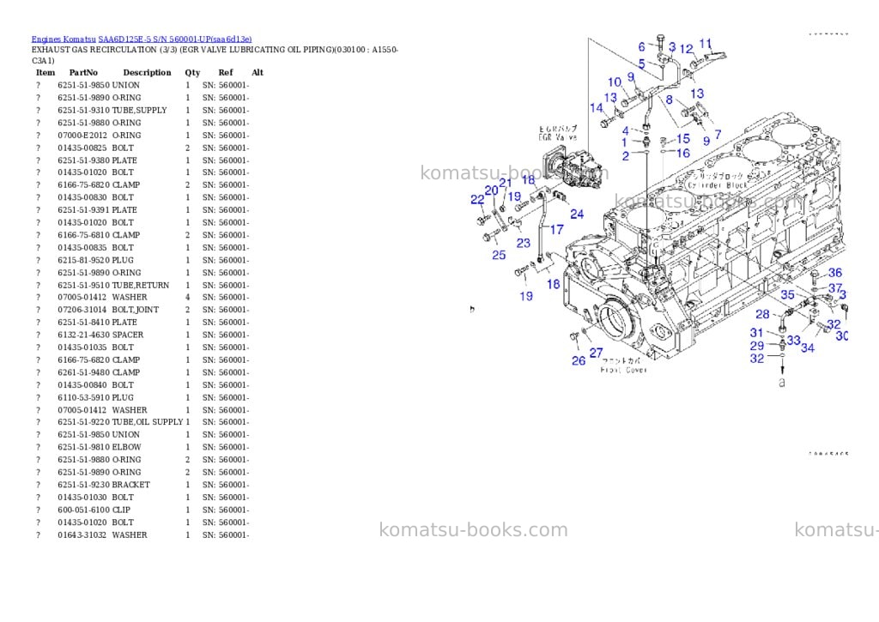Viewport: 879px width, 622px height.
Task: Select part number 01643-31032 WASHER
Action: [103, 535]
